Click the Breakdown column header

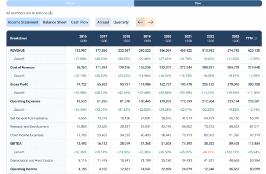[x=19, y=38]
